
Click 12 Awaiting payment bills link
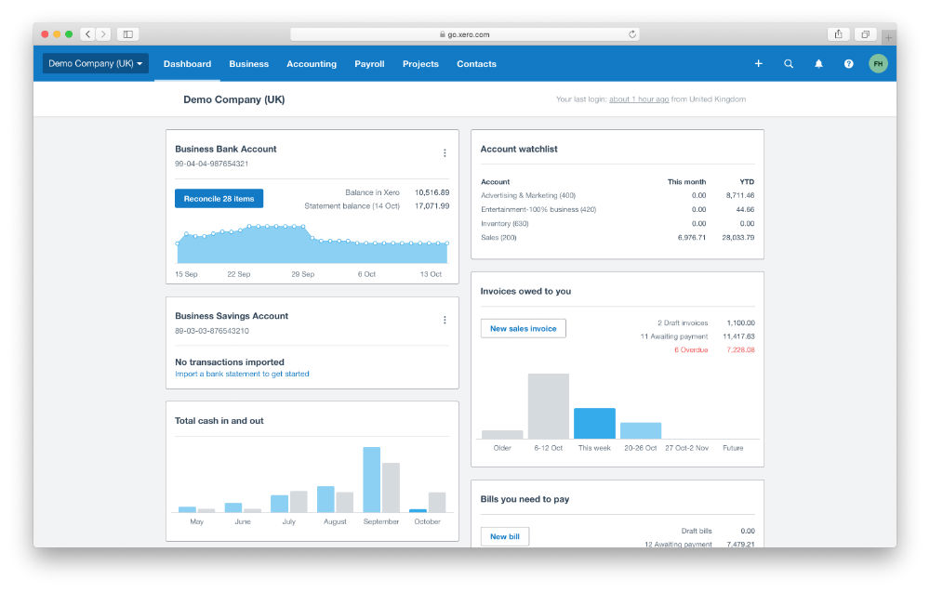click(x=678, y=544)
